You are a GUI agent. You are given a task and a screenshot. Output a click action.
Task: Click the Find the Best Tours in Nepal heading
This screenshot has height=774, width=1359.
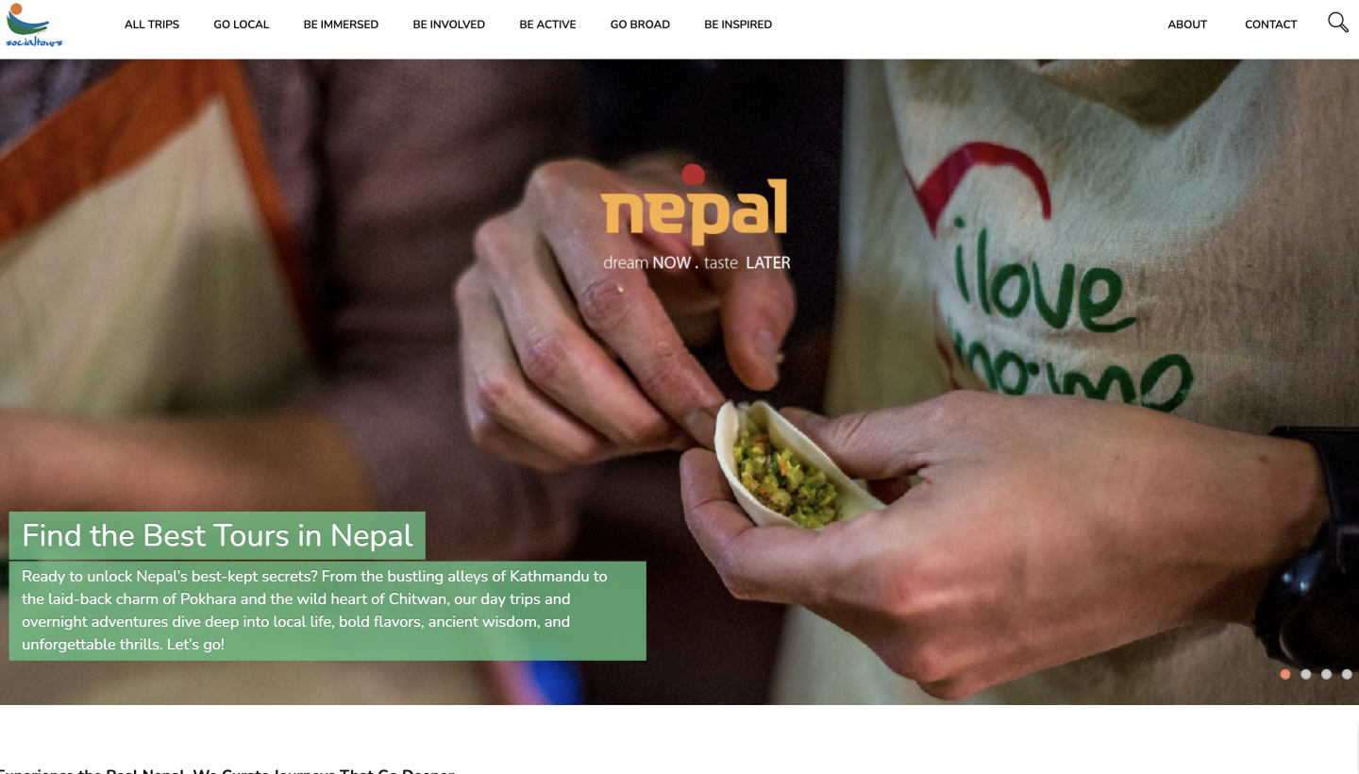217,535
